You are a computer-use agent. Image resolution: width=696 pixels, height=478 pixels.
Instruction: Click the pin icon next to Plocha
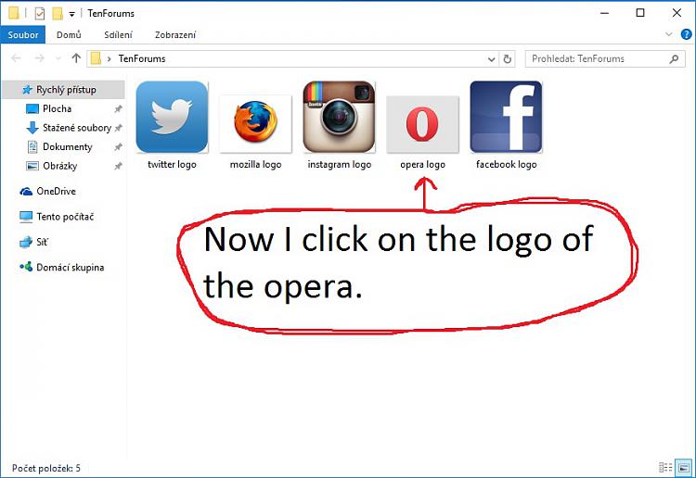118,109
